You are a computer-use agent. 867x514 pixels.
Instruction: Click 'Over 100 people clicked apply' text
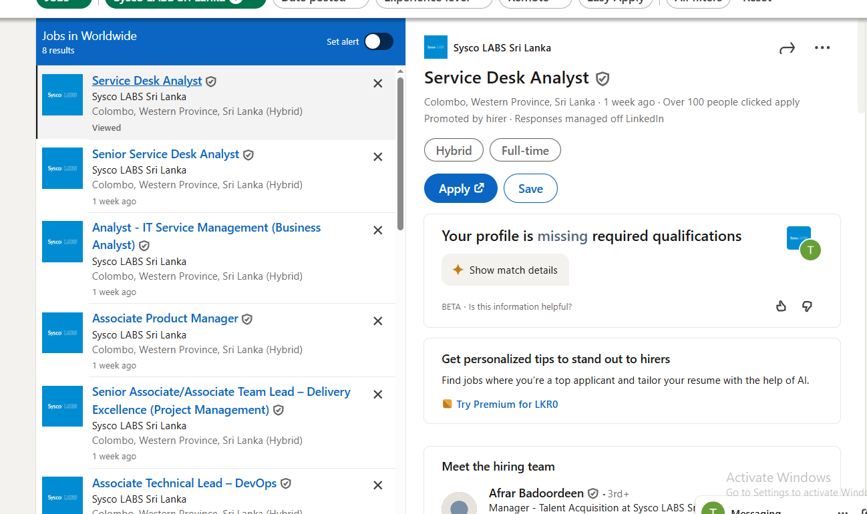click(731, 102)
